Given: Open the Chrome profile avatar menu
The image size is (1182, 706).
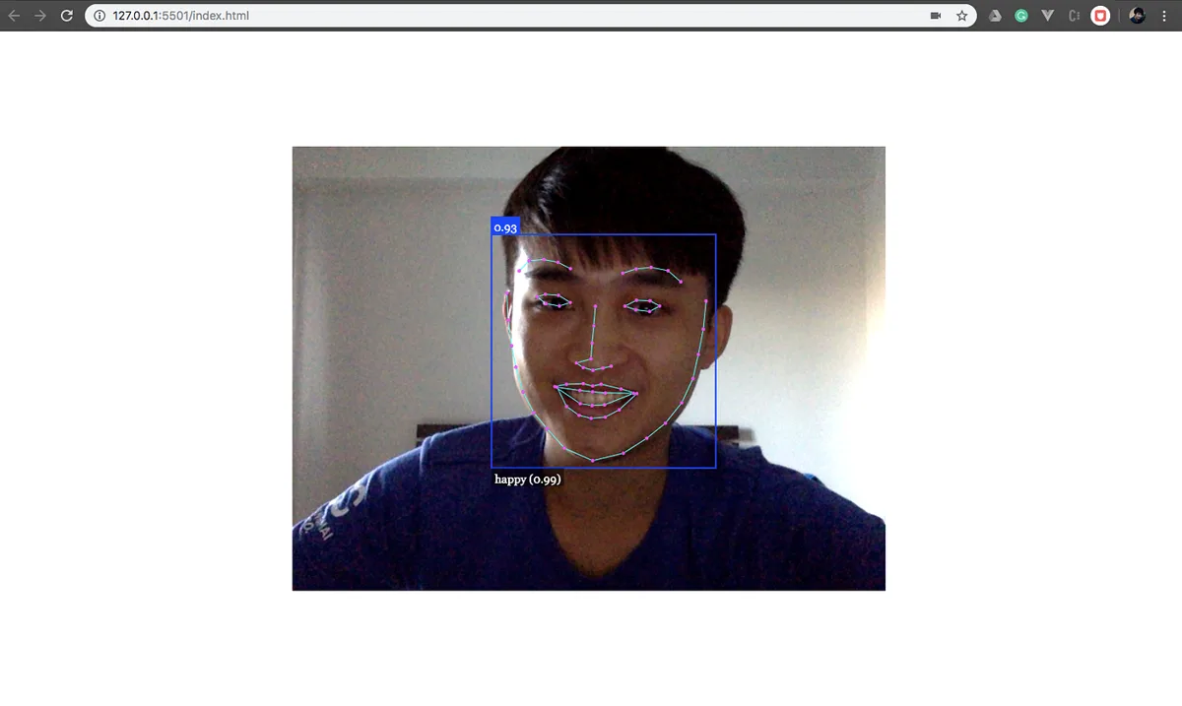Looking at the screenshot, I should [1138, 16].
